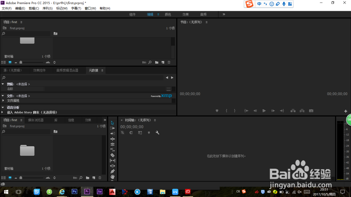Click search field in 元数据 panel

click(x=85, y=77)
